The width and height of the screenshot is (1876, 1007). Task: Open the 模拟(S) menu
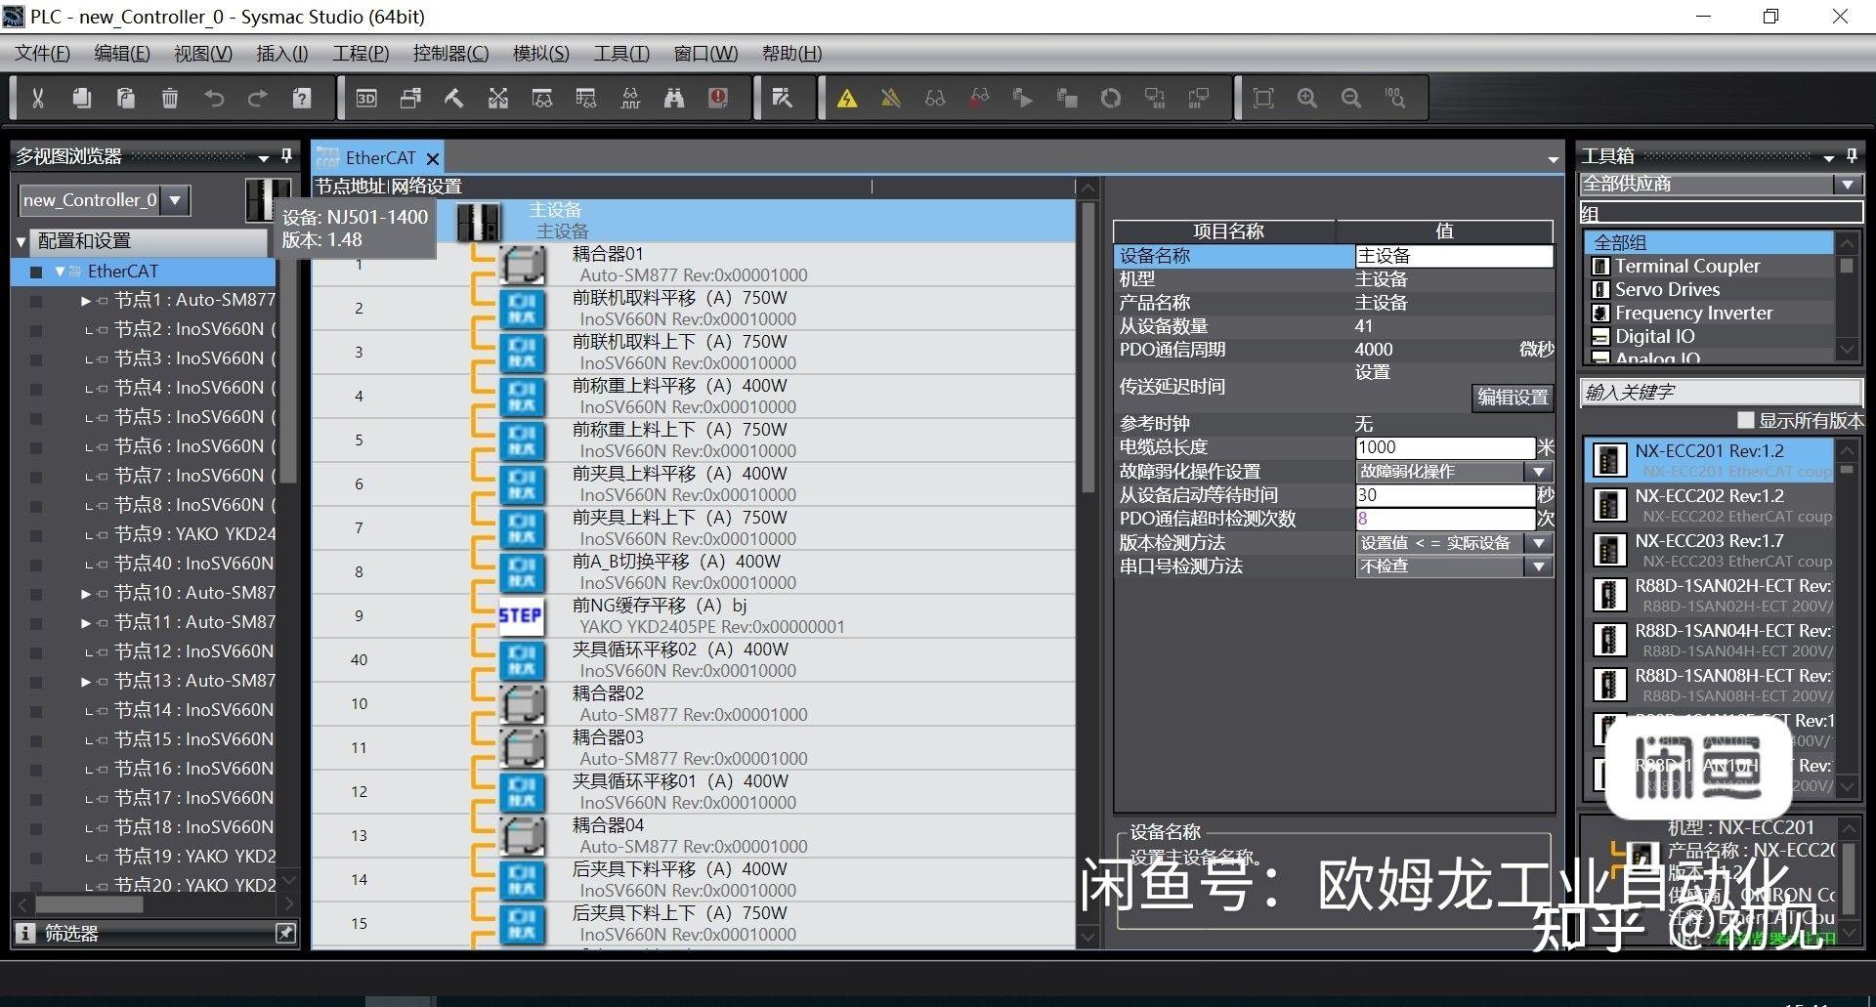(541, 53)
